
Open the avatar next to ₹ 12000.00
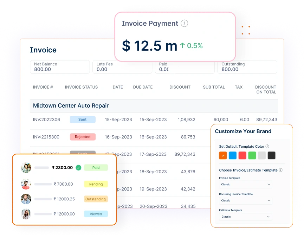click(26, 214)
